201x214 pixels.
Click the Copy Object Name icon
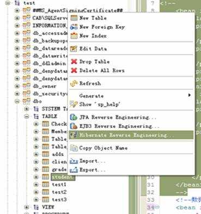74,148
